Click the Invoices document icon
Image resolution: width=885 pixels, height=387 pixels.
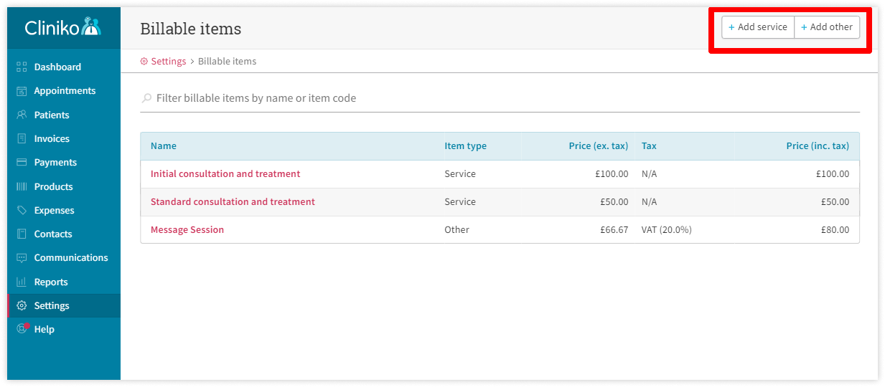tap(22, 138)
